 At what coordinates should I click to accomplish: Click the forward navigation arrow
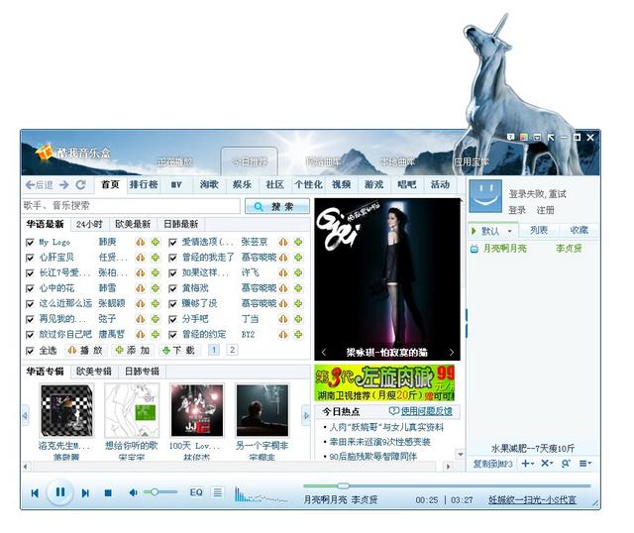[63, 185]
